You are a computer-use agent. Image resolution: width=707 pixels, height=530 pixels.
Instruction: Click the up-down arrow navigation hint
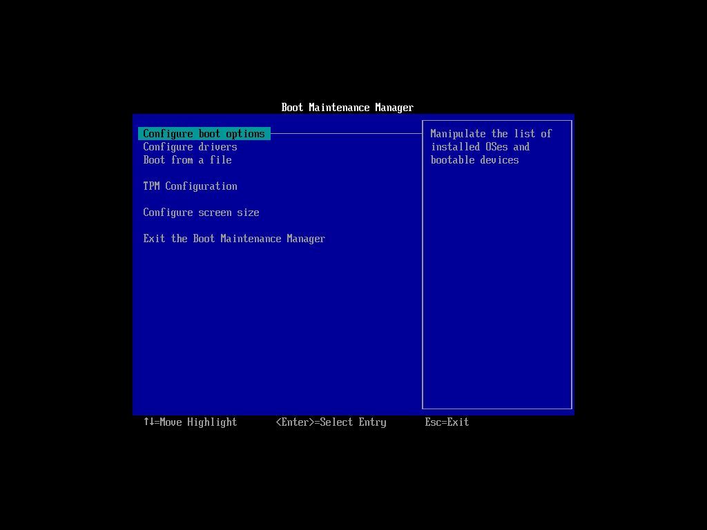(149, 422)
